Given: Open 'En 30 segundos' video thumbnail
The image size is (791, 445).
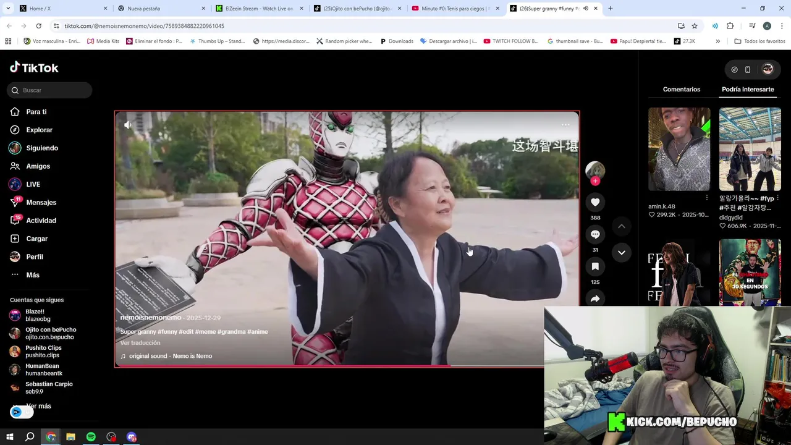Looking at the screenshot, I should (x=750, y=272).
